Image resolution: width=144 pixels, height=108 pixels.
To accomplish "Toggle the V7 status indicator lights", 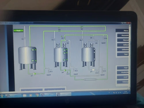I will [82, 28].
